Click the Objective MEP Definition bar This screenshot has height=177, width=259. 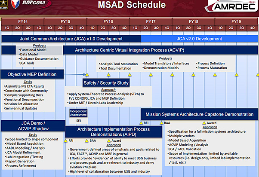tap(32, 74)
